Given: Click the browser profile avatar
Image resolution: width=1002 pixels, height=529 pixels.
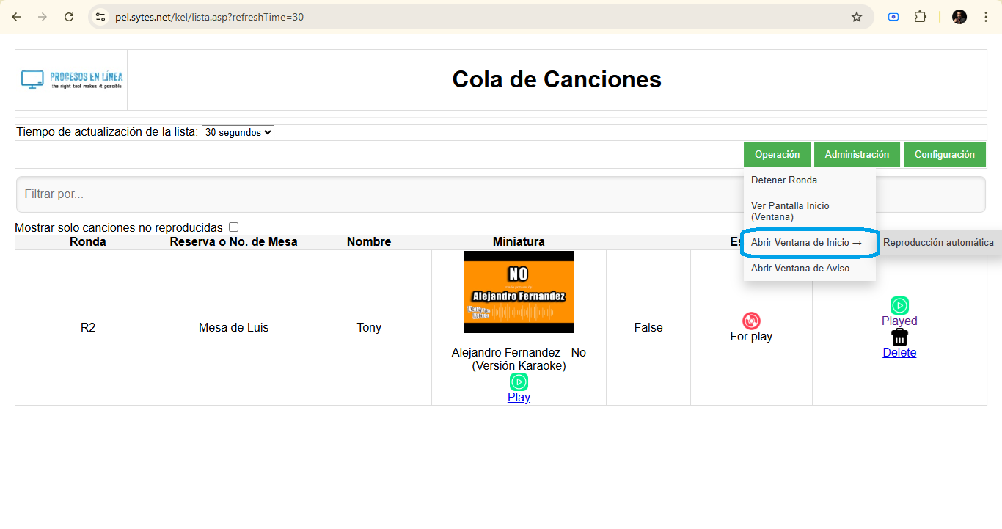Looking at the screenshot, I should tap(959, 16).
